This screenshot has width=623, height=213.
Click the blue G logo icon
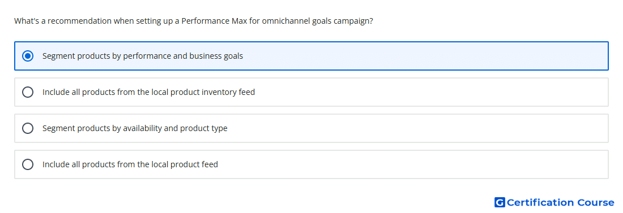click(x=500, y=202)
